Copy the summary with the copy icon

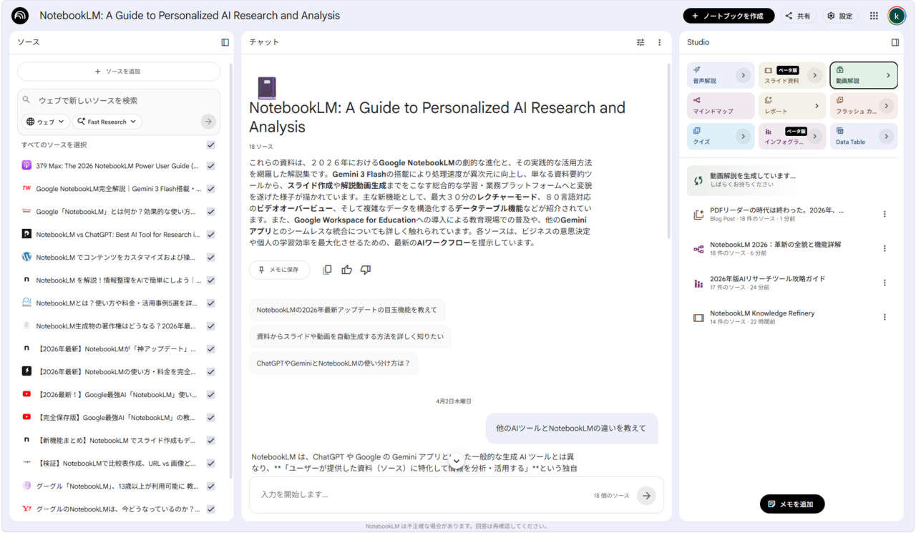(327, 270)
